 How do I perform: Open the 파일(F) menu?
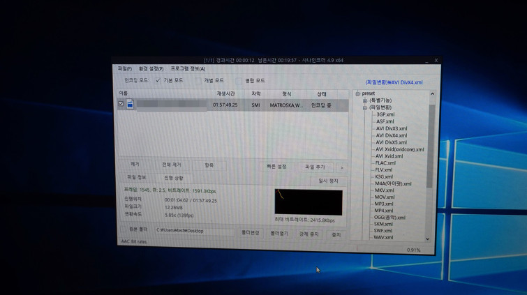tap(125, 69)
